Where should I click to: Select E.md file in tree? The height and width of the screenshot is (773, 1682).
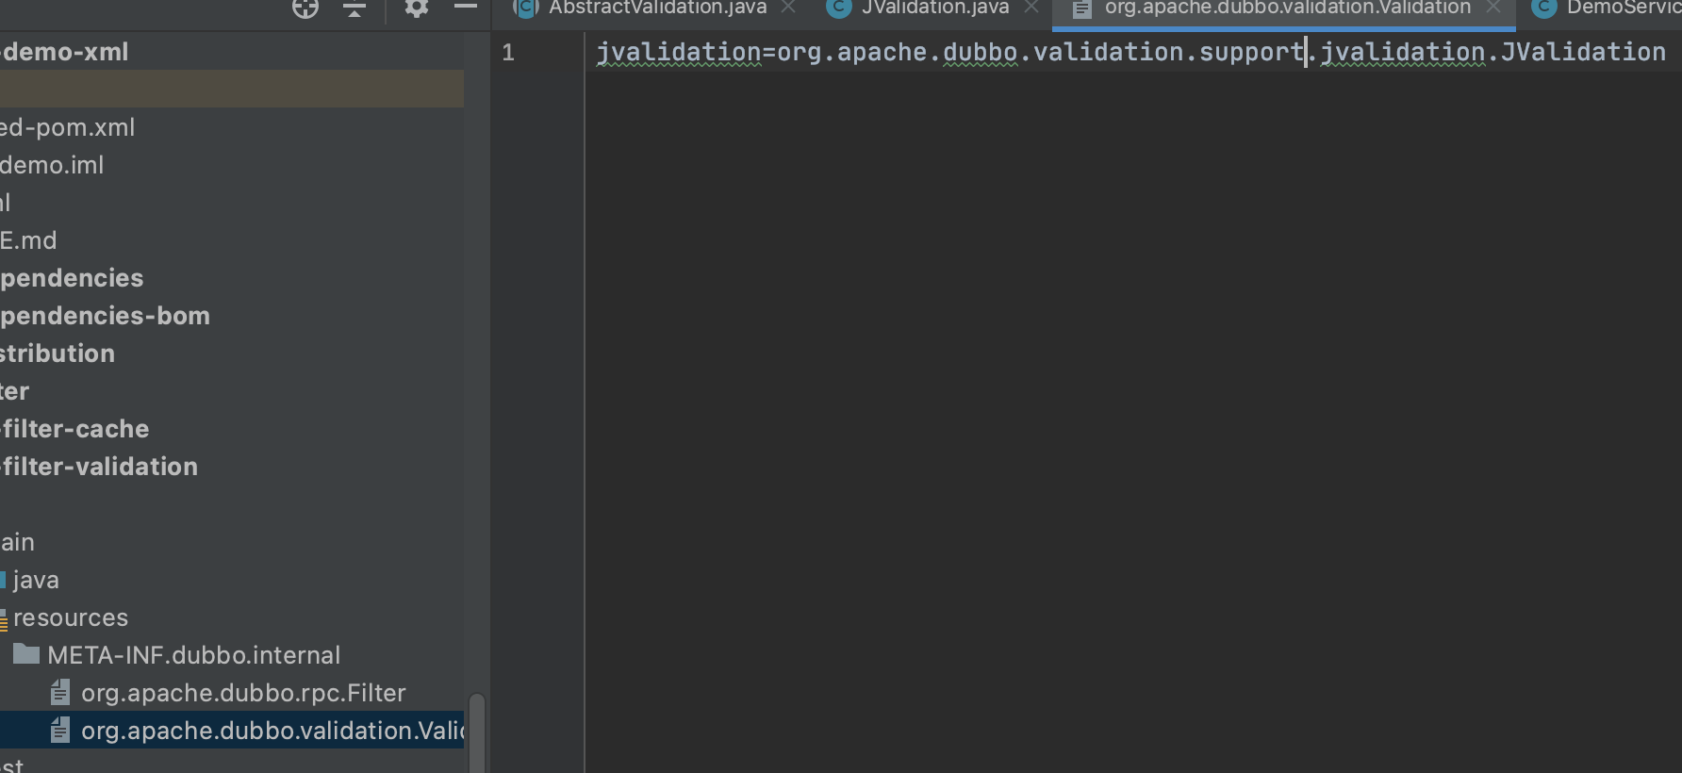(28, 240)
